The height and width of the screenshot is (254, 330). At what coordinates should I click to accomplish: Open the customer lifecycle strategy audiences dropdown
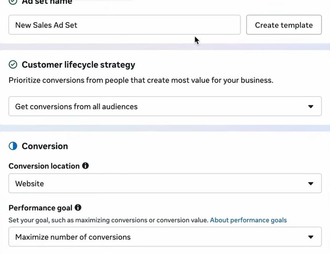pos(165,106)
